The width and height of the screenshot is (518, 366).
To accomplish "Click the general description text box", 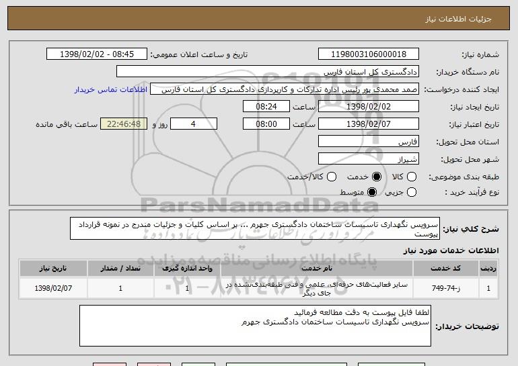I will 255,228.
